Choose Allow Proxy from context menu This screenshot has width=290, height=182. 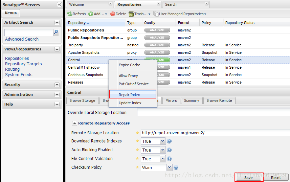tap(133, 76)
